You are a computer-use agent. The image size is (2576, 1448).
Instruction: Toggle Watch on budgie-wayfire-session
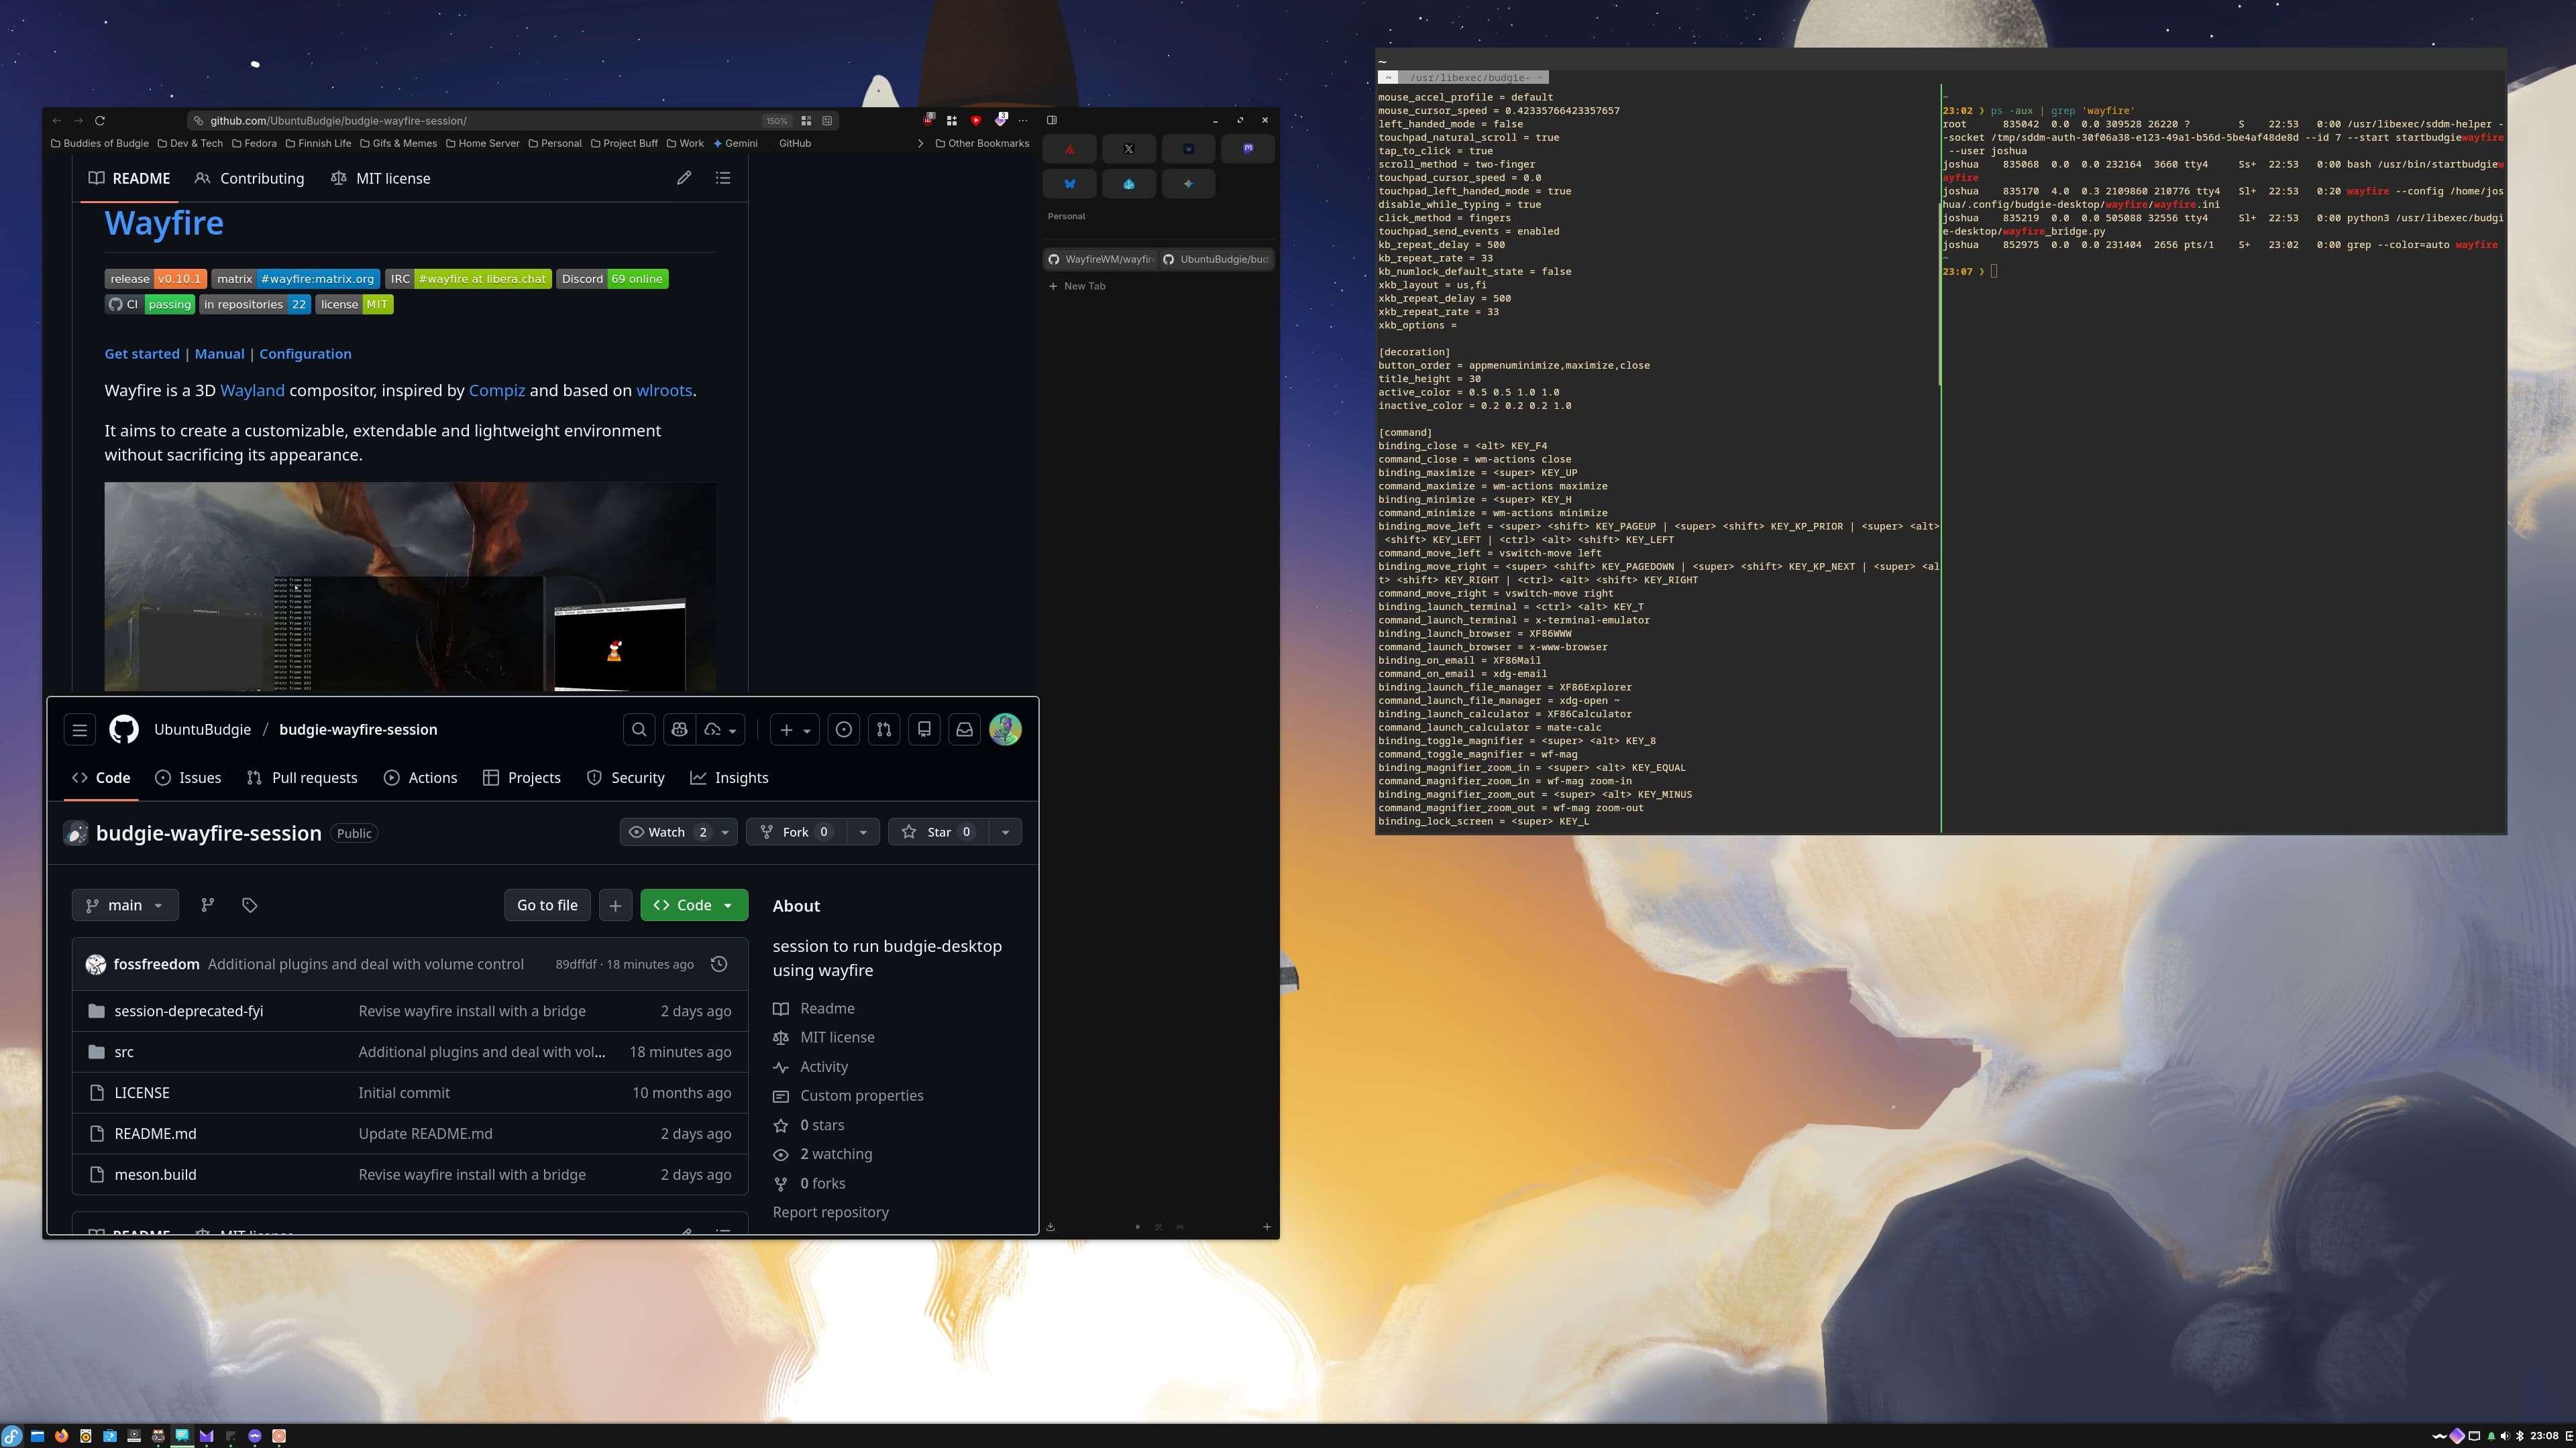(666, 831)
